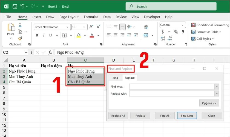The width and height of the screenshot is (230, 137).
Task: Decrease font size with small A
Action: [98, 27]
